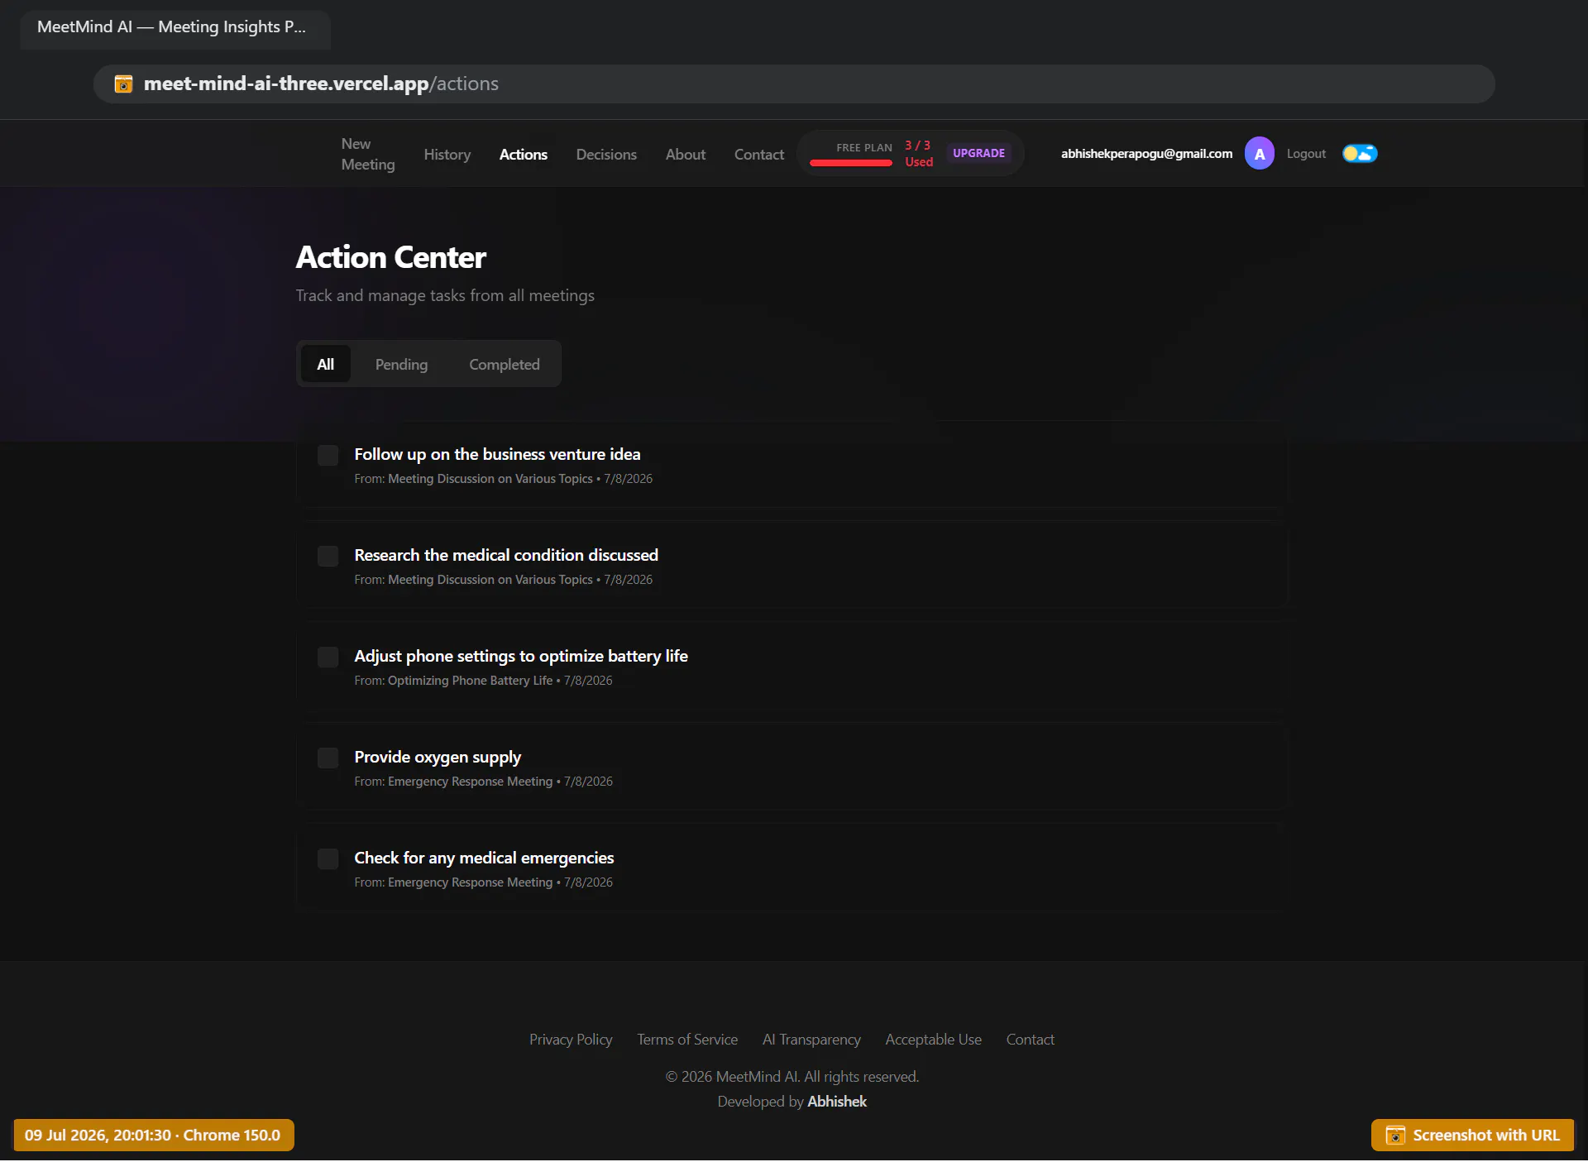
Task: Click the Action Center heading
Action: tap(390, 257)
